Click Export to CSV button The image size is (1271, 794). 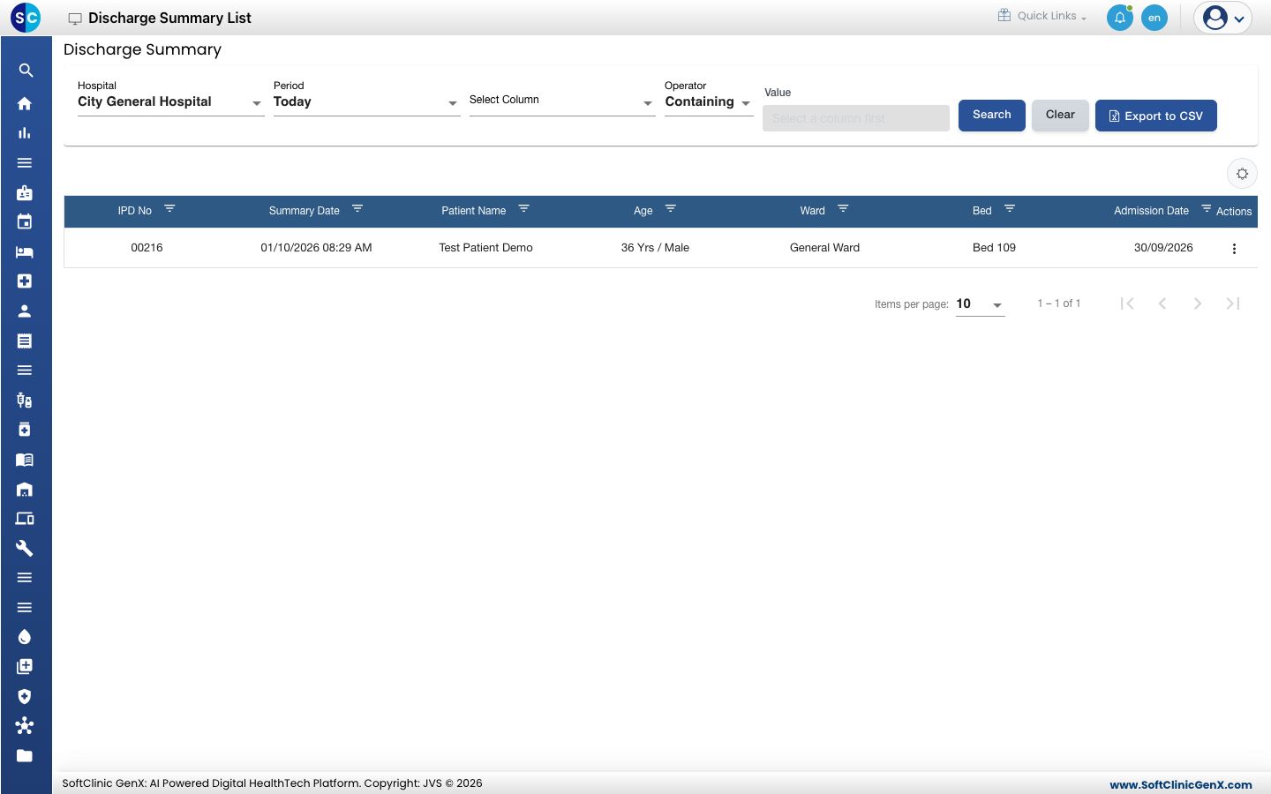point(1156,116)
